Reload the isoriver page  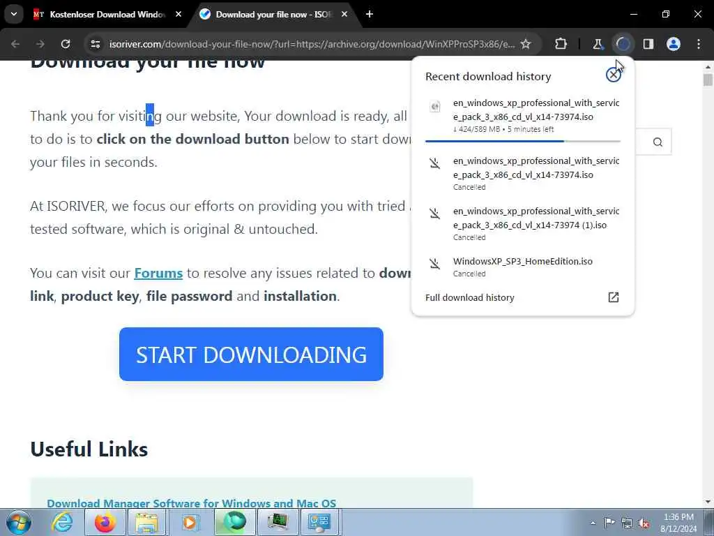(66, 44)
